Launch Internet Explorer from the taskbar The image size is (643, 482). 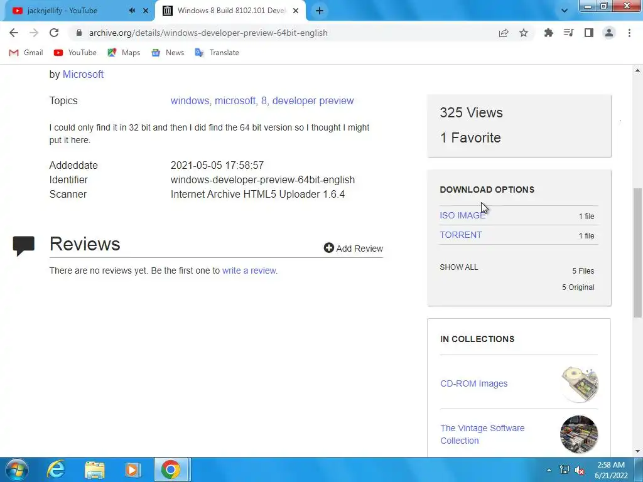(56, 469)
